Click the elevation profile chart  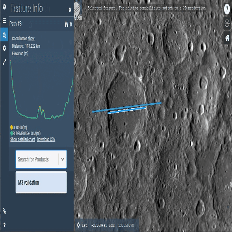tap(42, 90)
